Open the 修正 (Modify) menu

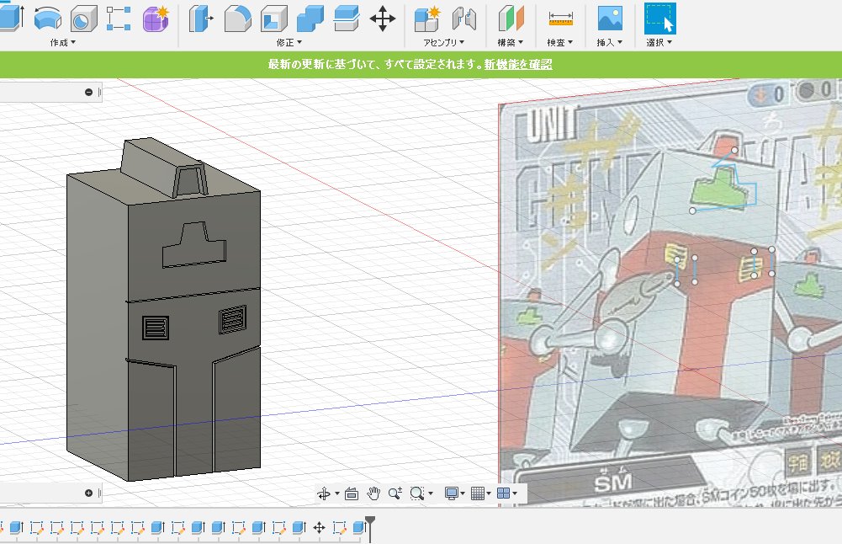pyautogui.click(x=289, y=42)
